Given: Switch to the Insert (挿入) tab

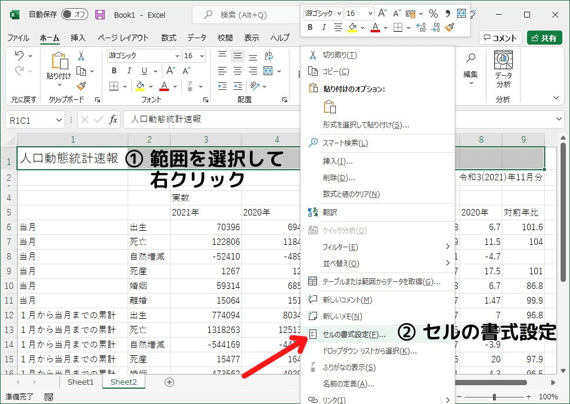Looking at the screenshot, I should [x=78, y=38].
